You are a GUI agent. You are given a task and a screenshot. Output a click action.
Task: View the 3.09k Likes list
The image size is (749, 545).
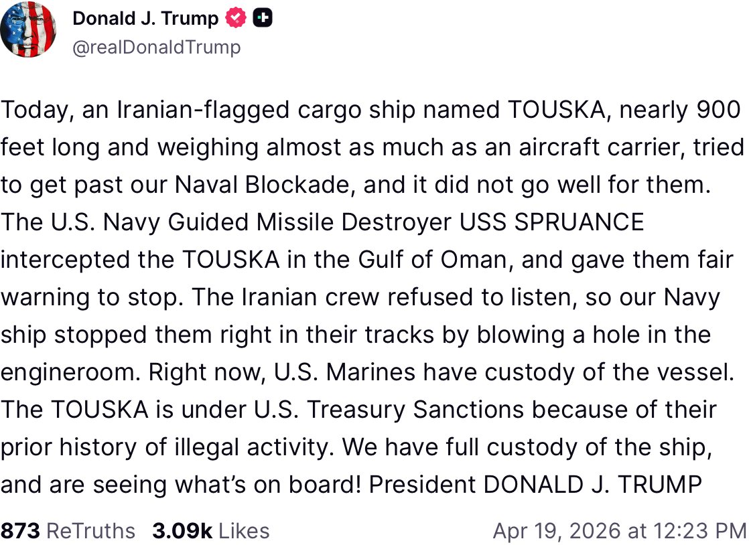click(210, 531)
